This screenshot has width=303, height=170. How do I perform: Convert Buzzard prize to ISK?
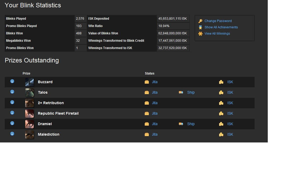(230, 82)
